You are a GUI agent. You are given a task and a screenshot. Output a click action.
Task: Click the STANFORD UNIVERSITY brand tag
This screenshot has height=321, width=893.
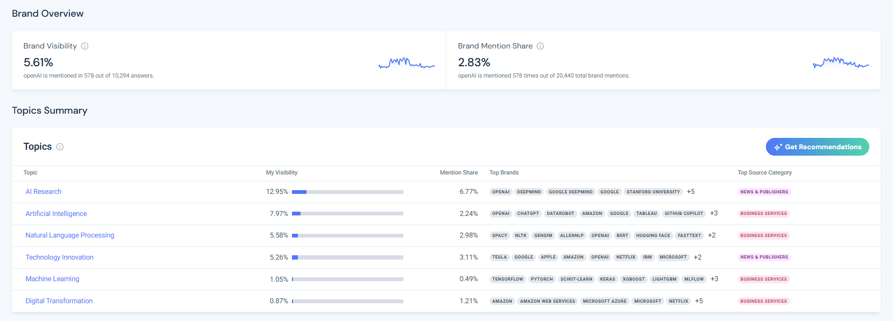(x=653, y=192)
